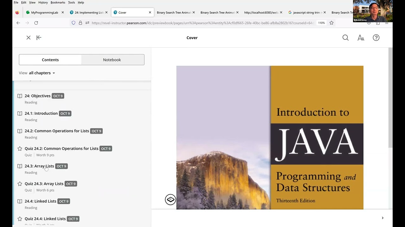Image resolution: width=405 pixels, height=227 pixels.
Task: Click the star icon for Quiz 24.2
Action: click(x=20, y=148)
